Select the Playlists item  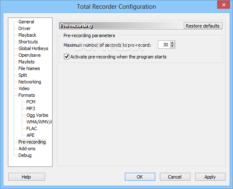pos(26,62)
